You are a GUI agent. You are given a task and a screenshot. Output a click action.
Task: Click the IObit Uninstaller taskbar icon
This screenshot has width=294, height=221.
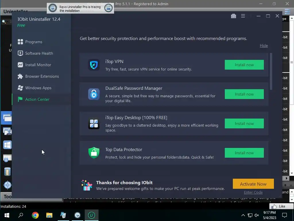pos(92,215)
